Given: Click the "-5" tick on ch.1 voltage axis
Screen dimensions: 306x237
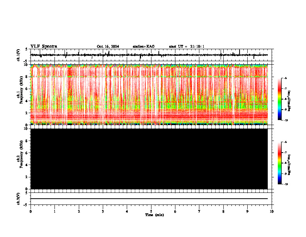Looking at the screenshot, I should pos(26,61).
